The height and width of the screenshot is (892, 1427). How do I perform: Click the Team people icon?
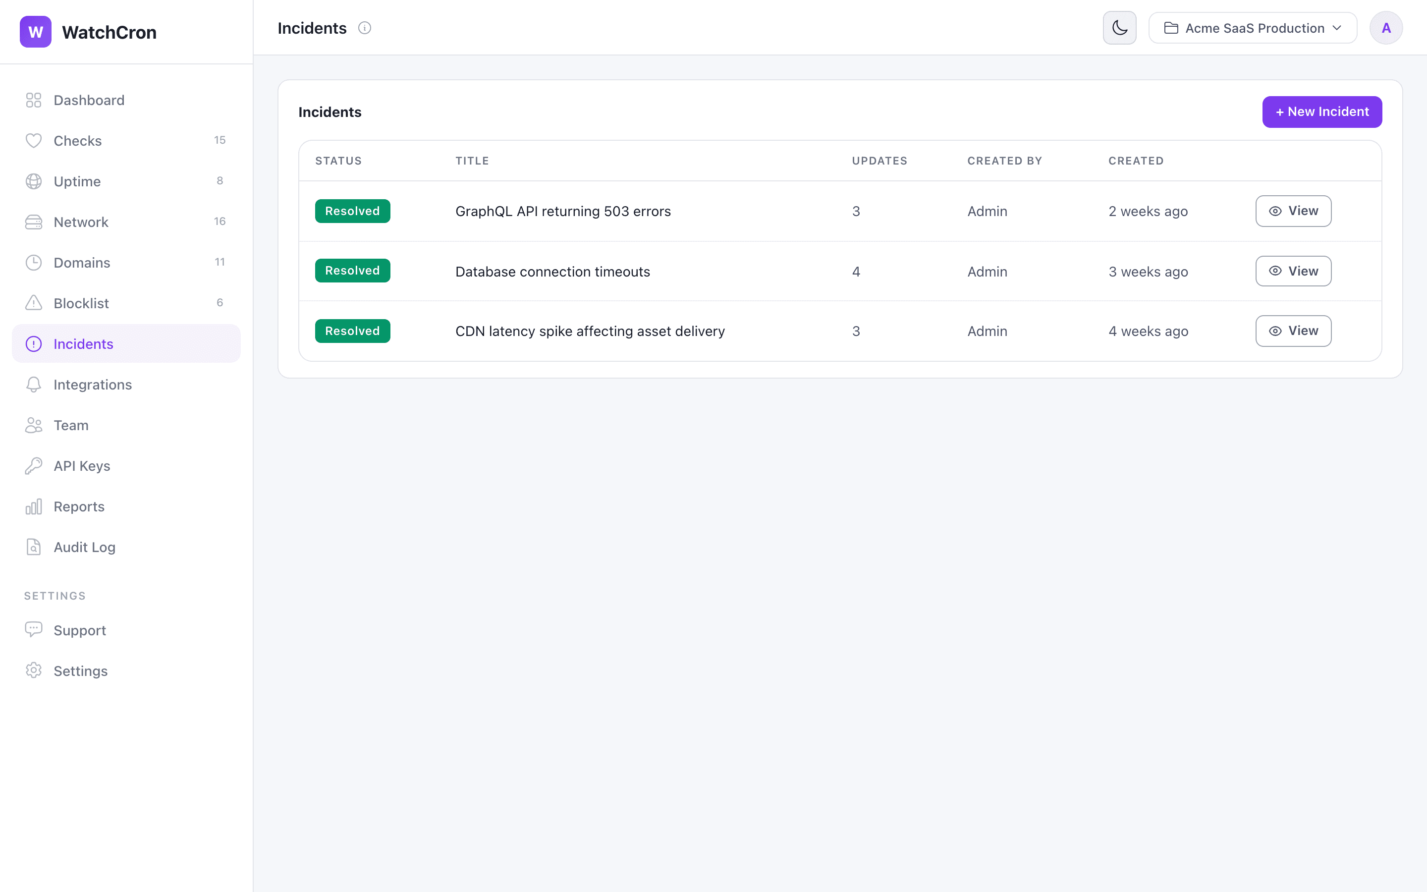coord(34,425)
